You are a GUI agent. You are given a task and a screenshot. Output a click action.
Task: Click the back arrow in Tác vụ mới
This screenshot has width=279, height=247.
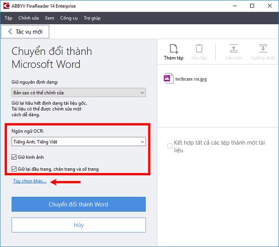[x=10, y=32]
